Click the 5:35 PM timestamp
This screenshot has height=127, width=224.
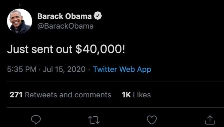22,69
